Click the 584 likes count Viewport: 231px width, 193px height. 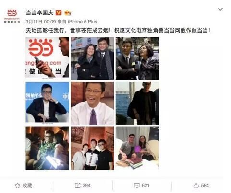[205, 185]
